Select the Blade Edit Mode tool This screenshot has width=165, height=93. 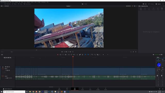(x=65, y=55)
